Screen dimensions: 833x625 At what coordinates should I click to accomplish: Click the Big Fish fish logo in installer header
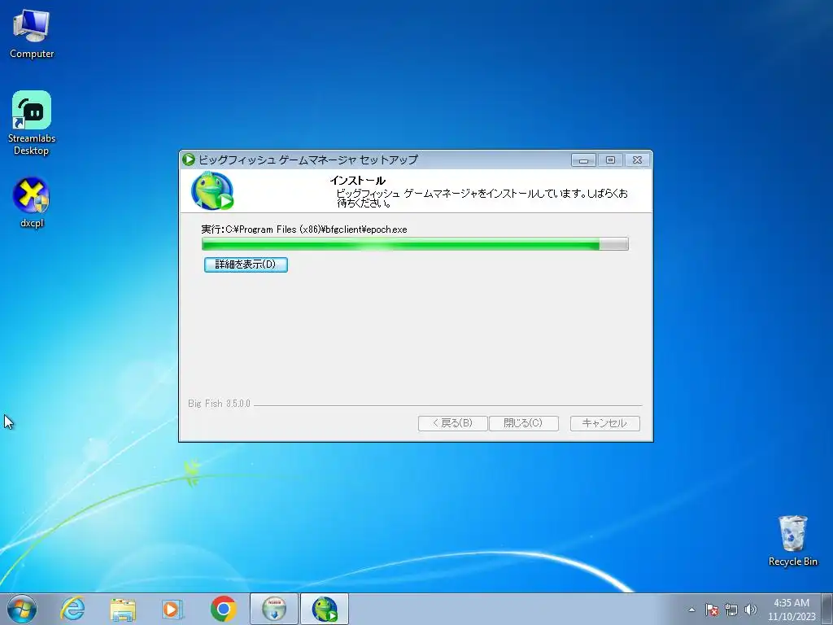[212, 190]
